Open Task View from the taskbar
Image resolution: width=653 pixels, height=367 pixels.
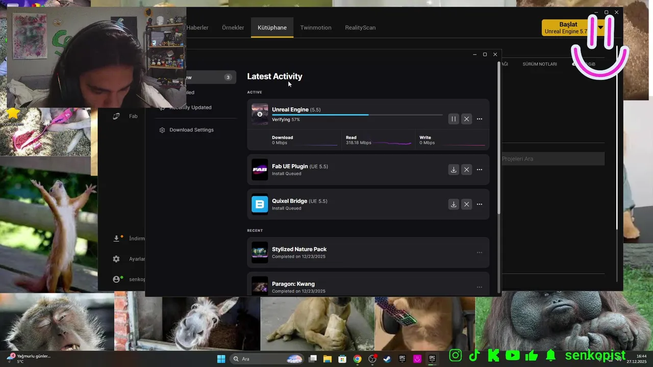(313, 359)
